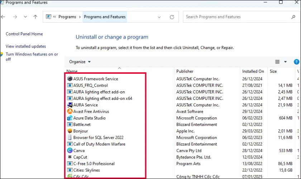
Task: Select the Programs and Features breadcrumb
Action: [105, 17]
